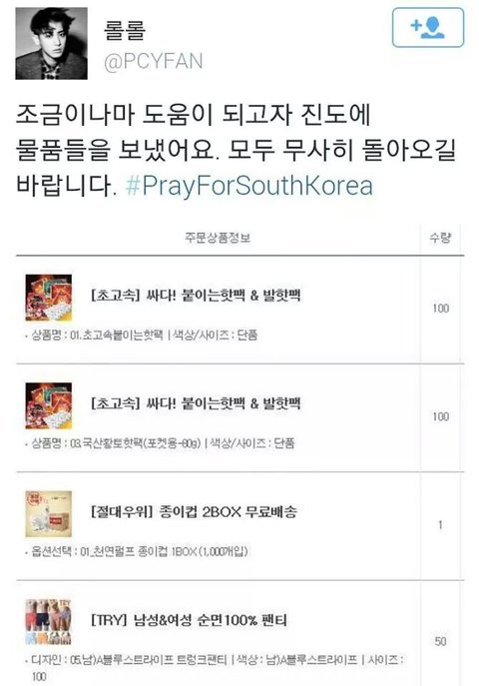
Task: Open the second 붙이는핫팩 & 발핫팩 product title
Action: (196, 403)
